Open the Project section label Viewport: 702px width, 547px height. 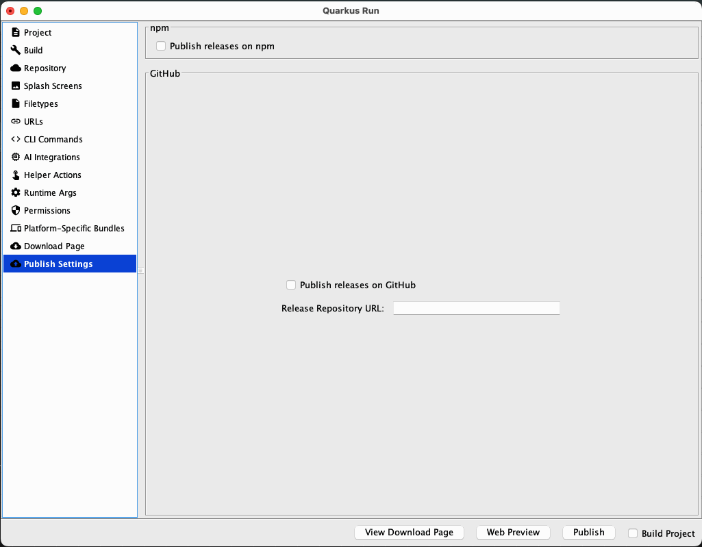pyautogui.click(x=38, y=32)
